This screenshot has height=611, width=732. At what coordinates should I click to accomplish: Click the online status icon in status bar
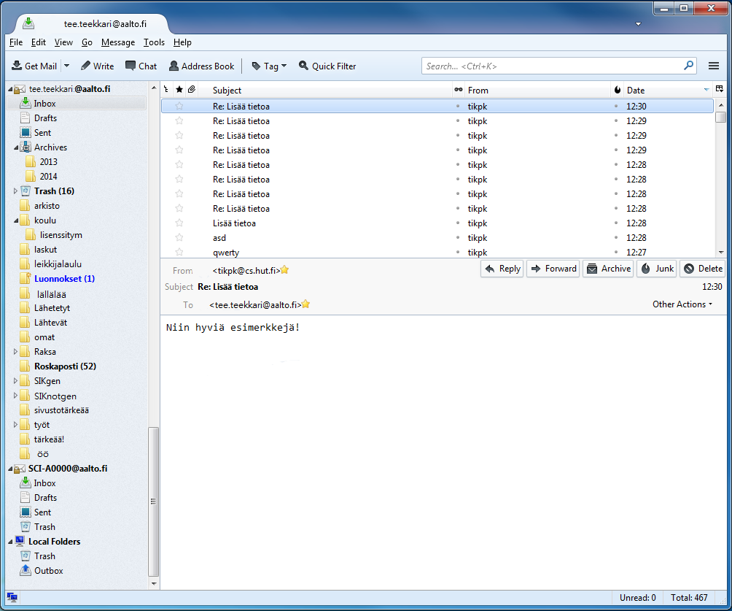(12, 597)
